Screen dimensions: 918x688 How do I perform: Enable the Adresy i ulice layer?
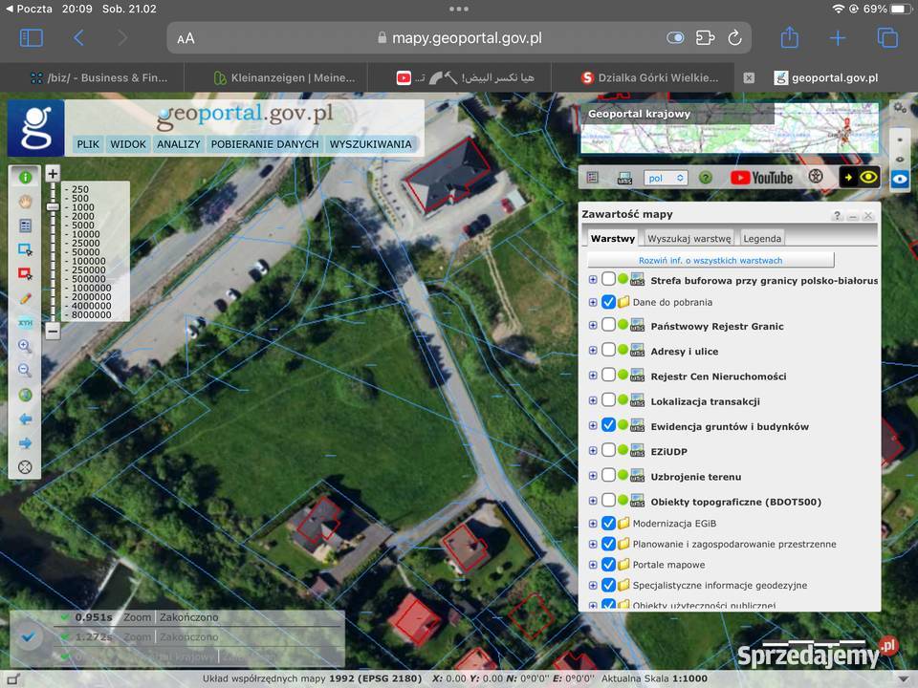point(608,351)
